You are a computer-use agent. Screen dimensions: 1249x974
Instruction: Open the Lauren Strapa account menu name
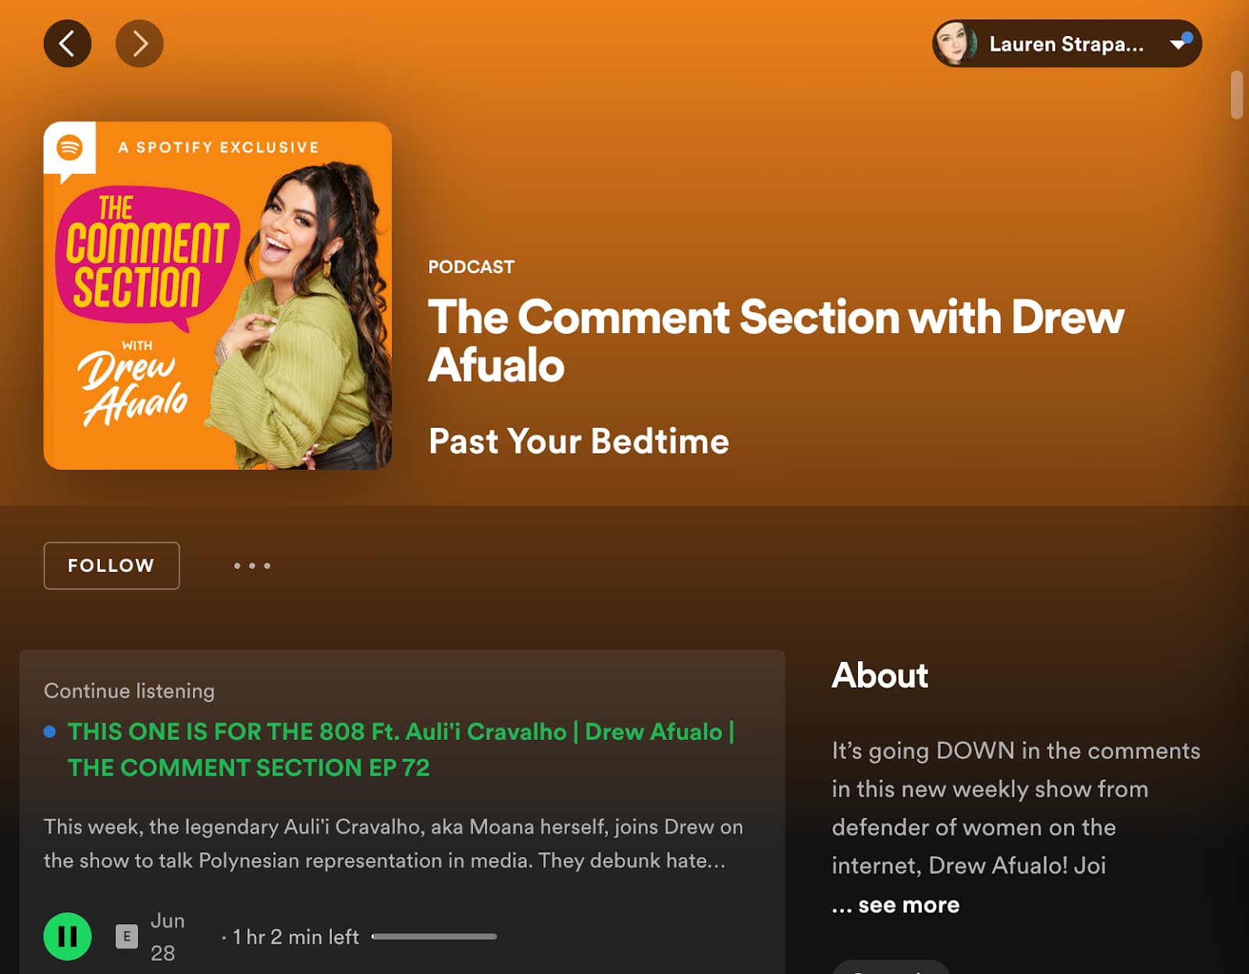point(1066,44)
